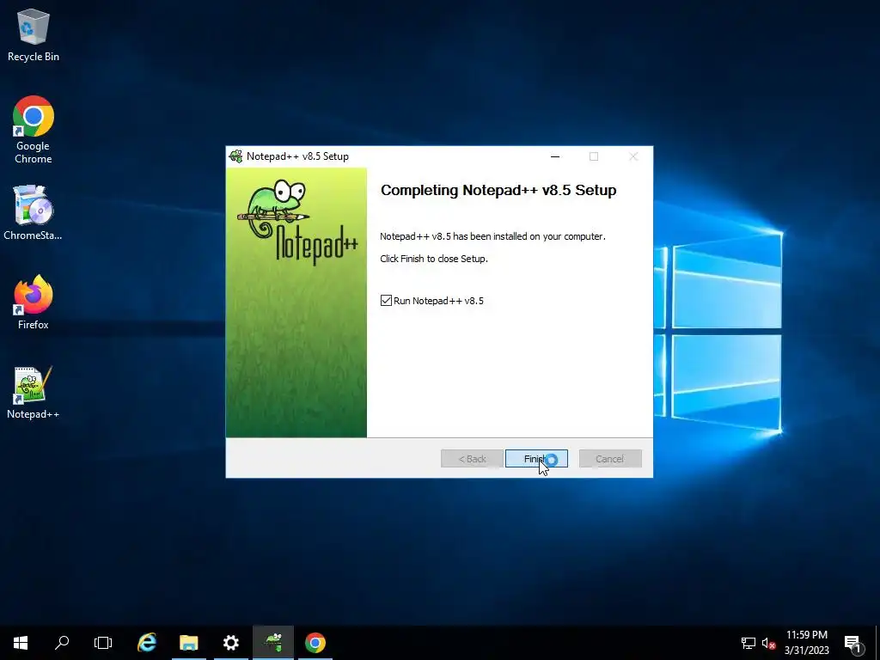Close the Notepad++ Setup window

[633, 156]
